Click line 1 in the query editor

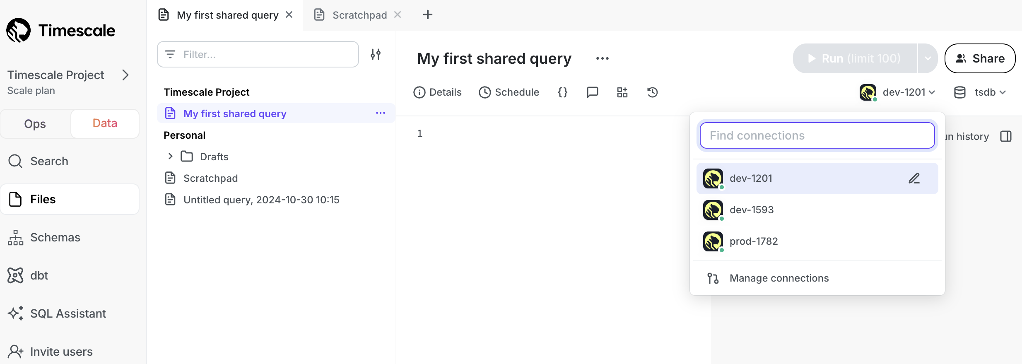[x=419, y=133]
